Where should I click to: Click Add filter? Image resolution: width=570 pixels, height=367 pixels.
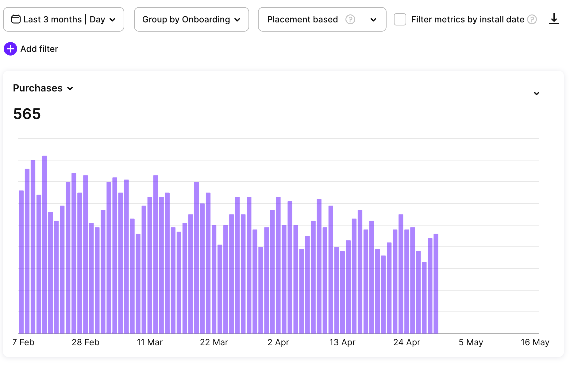click(x=39, y=48)
